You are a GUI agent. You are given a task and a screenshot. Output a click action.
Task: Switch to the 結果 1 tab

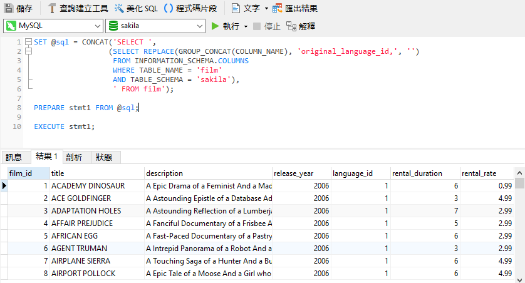click(x=46, y=157)
